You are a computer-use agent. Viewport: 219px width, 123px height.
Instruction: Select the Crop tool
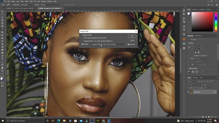tap(2, 23)
